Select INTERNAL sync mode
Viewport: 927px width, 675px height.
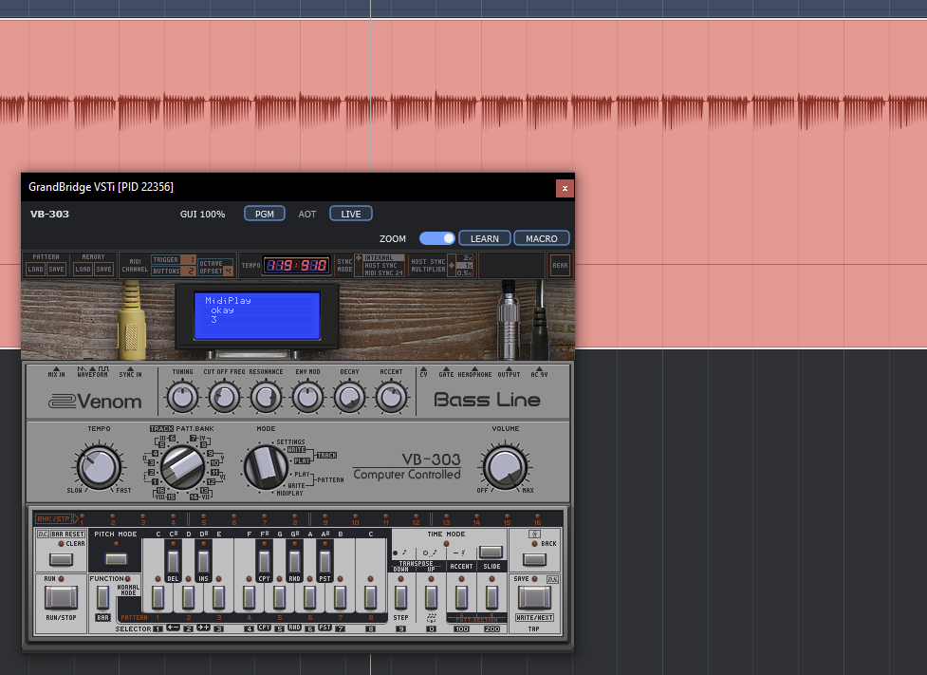[x=383, y=258]
